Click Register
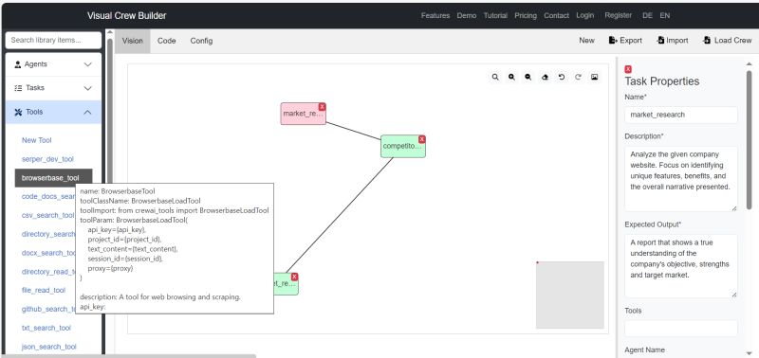Image resolution: width=759 pixels, height=358 pixels. click(619, 15)
